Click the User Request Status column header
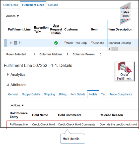The height and width of the screenshot is (144, 139). [x=56, y=29]
